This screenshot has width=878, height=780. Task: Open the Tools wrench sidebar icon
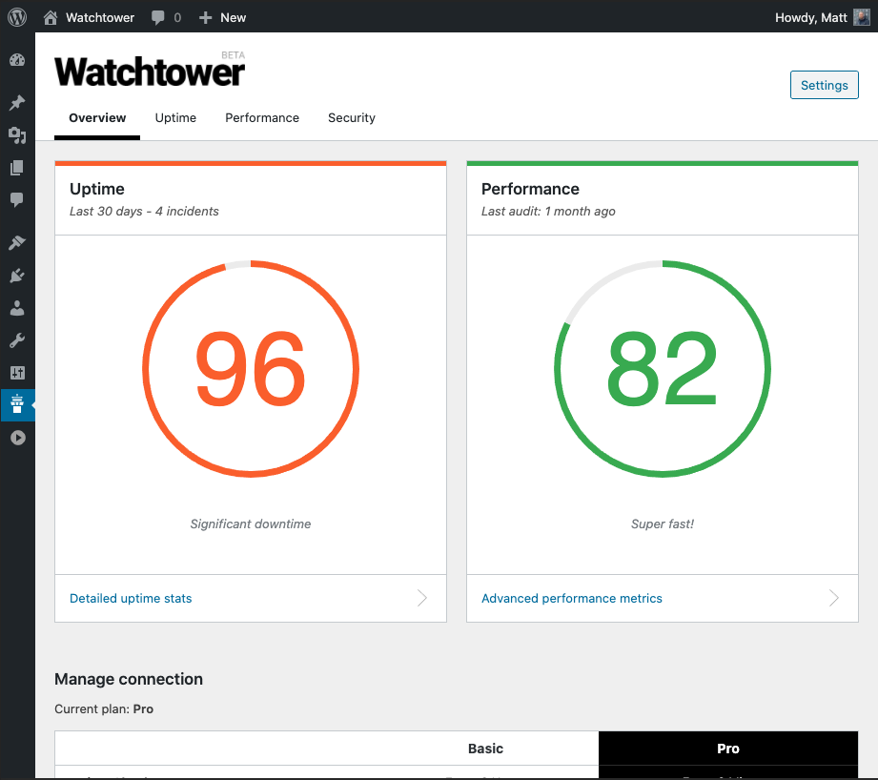pos(17,339)
